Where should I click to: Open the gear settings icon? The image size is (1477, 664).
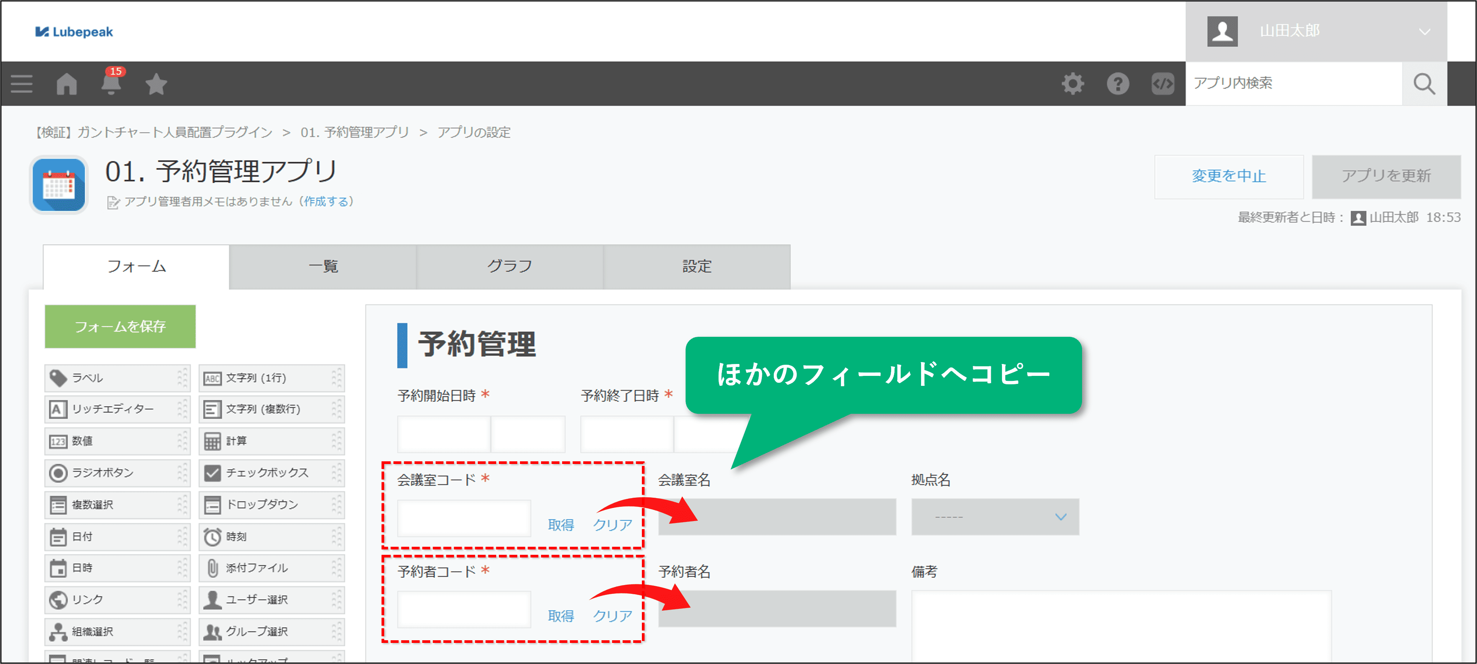1073,84
